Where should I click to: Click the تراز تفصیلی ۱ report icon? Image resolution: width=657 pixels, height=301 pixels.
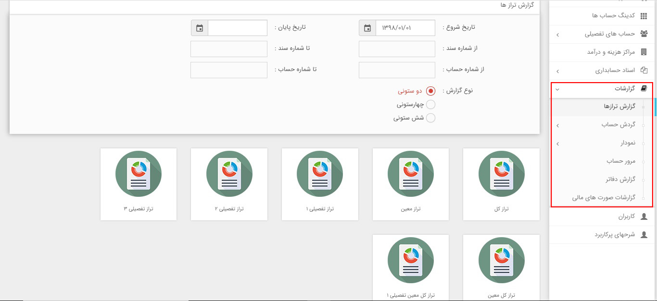(319, 174)
